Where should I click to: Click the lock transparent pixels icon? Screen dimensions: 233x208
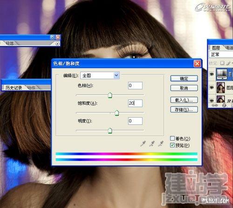pos(222,63)
